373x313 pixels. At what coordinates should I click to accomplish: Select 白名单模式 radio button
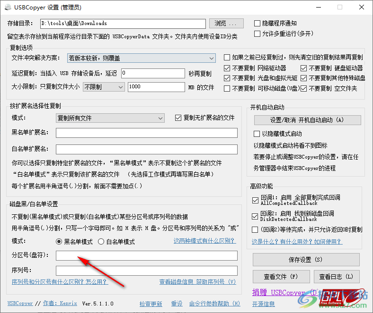101,242
